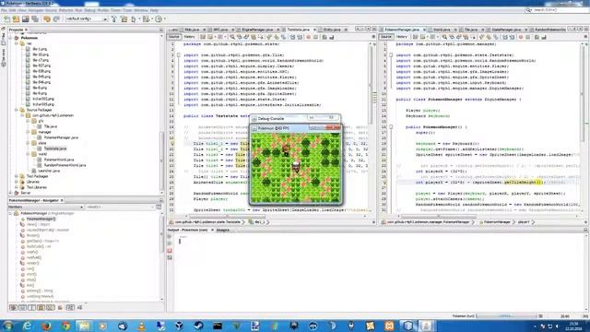590x332 pixels.
Task: Click the find selection magnifier in right editor
Action: pyautogui.click(x=444, y=37)
